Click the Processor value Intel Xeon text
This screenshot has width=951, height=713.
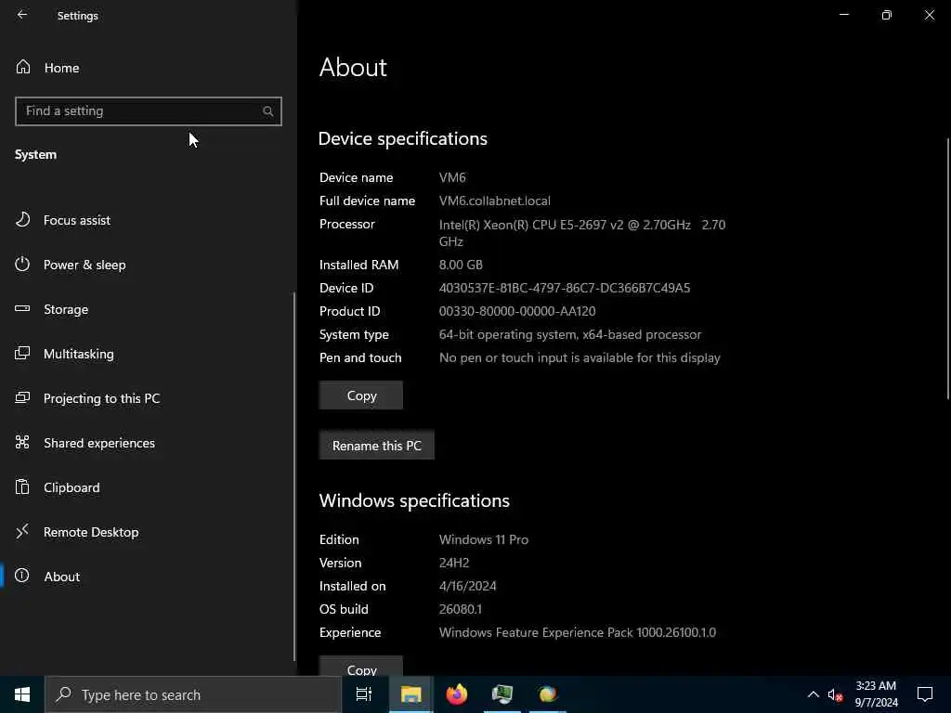pos(582,233)
